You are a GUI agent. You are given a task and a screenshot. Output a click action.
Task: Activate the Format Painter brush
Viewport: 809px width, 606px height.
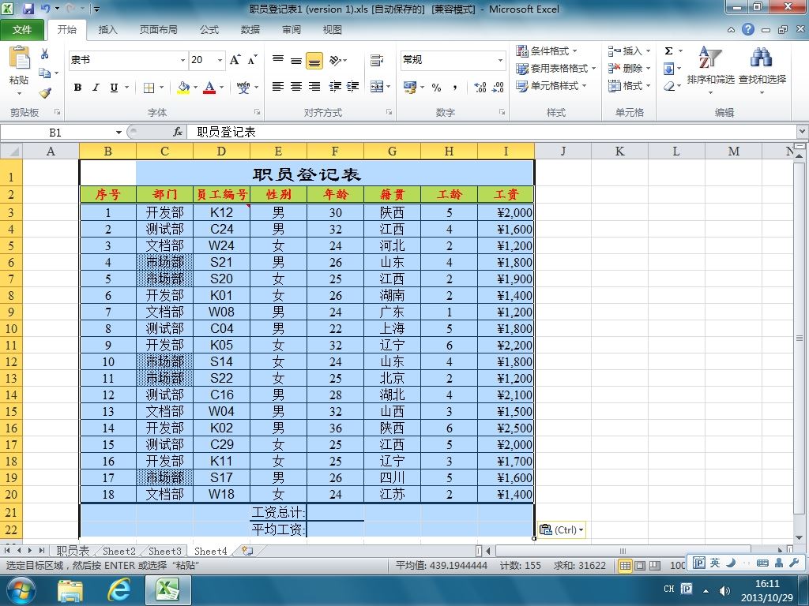(45, 93)
